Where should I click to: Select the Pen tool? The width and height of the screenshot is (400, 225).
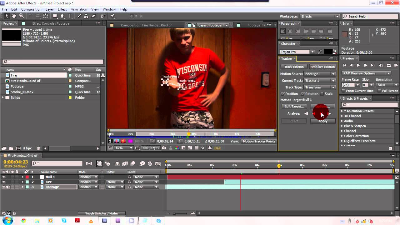tap(62, 16)
